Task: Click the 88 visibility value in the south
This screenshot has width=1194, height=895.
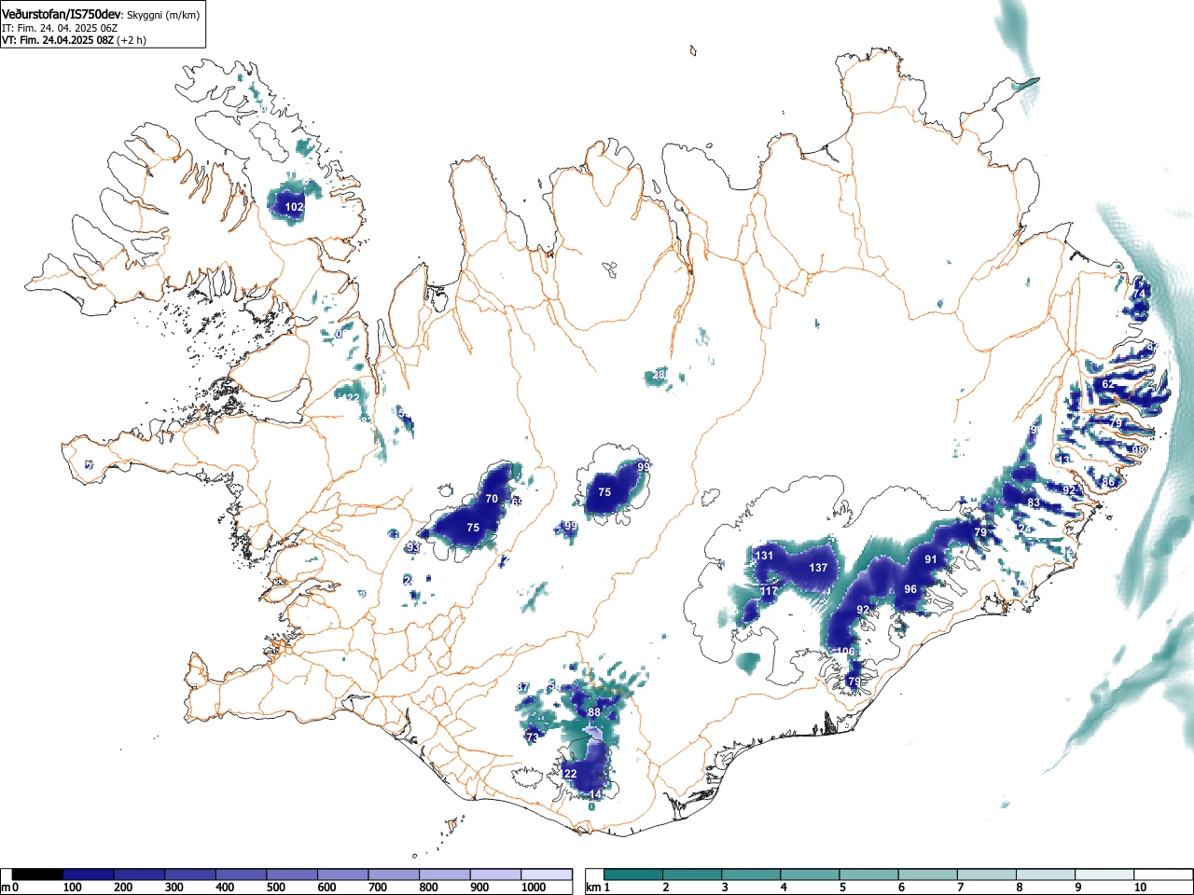Action: tap(594, 713)
